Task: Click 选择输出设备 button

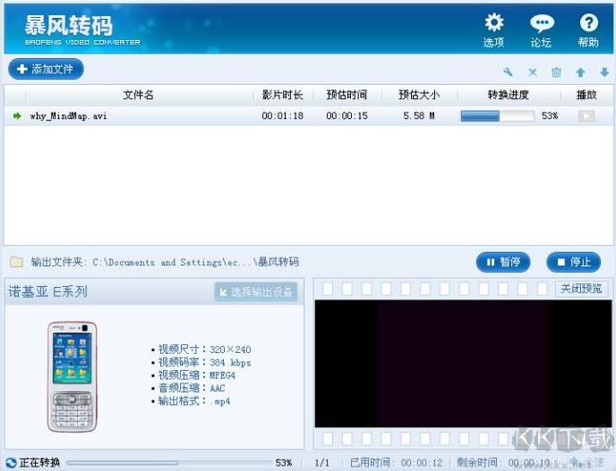Action: click(256, 292)
